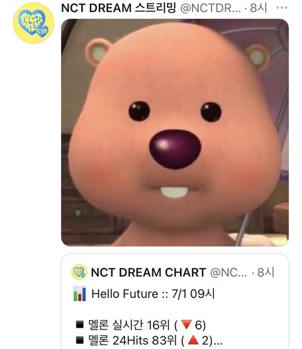Click the red up-triangle rank indicator
This screenshot has width=302, height=349.
pos(193,340)
